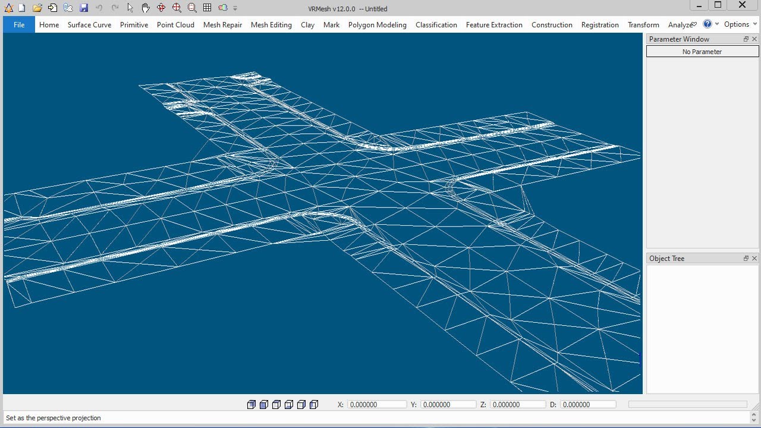Open the blue Help question mark

[707, 24]
